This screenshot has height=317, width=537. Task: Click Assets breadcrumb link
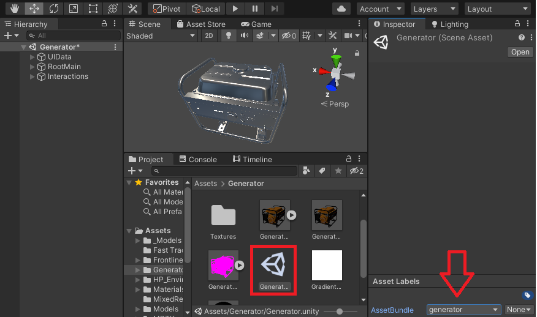pos(206,184)
